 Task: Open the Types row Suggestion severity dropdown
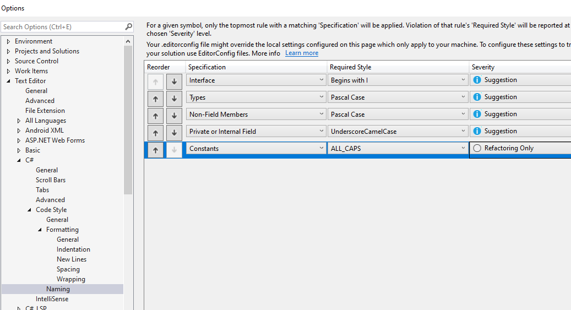click(520, 97)
